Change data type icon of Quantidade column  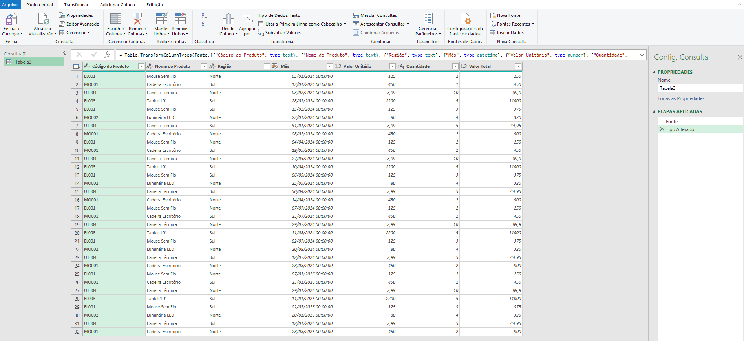click(401, 66)
